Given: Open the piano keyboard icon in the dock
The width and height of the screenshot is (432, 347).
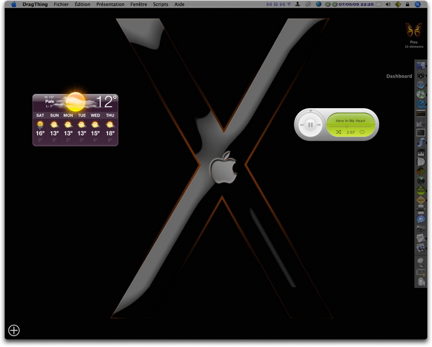Looking at the screenshot, I should [x=421, y=152].
